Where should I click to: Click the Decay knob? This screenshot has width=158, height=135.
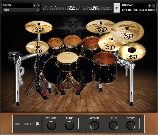coord(131,125)
